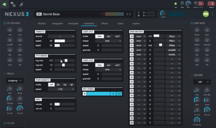This screenshot has width=216, height=128.
Task: Open the MB user account icon
Action: click(206, 14)
